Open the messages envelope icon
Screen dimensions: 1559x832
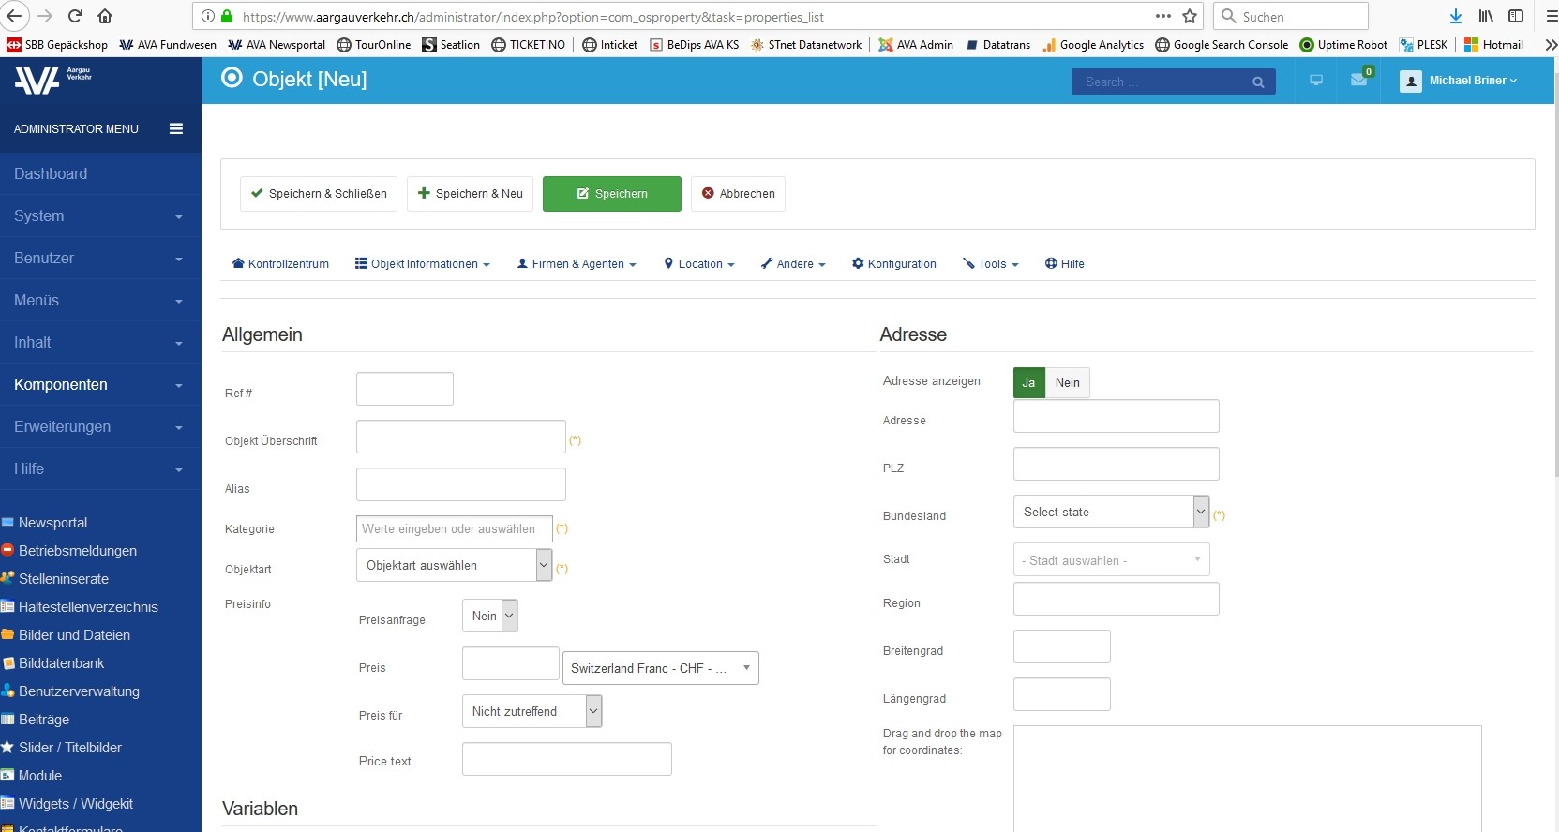1358,81
